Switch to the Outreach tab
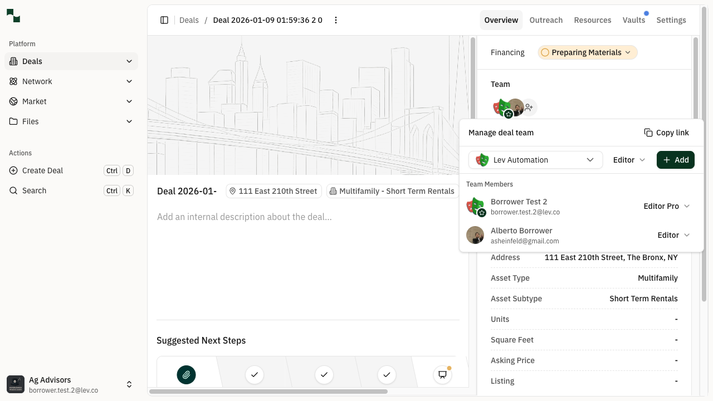This screenshot has width=713, height=401. pos(546,20)
